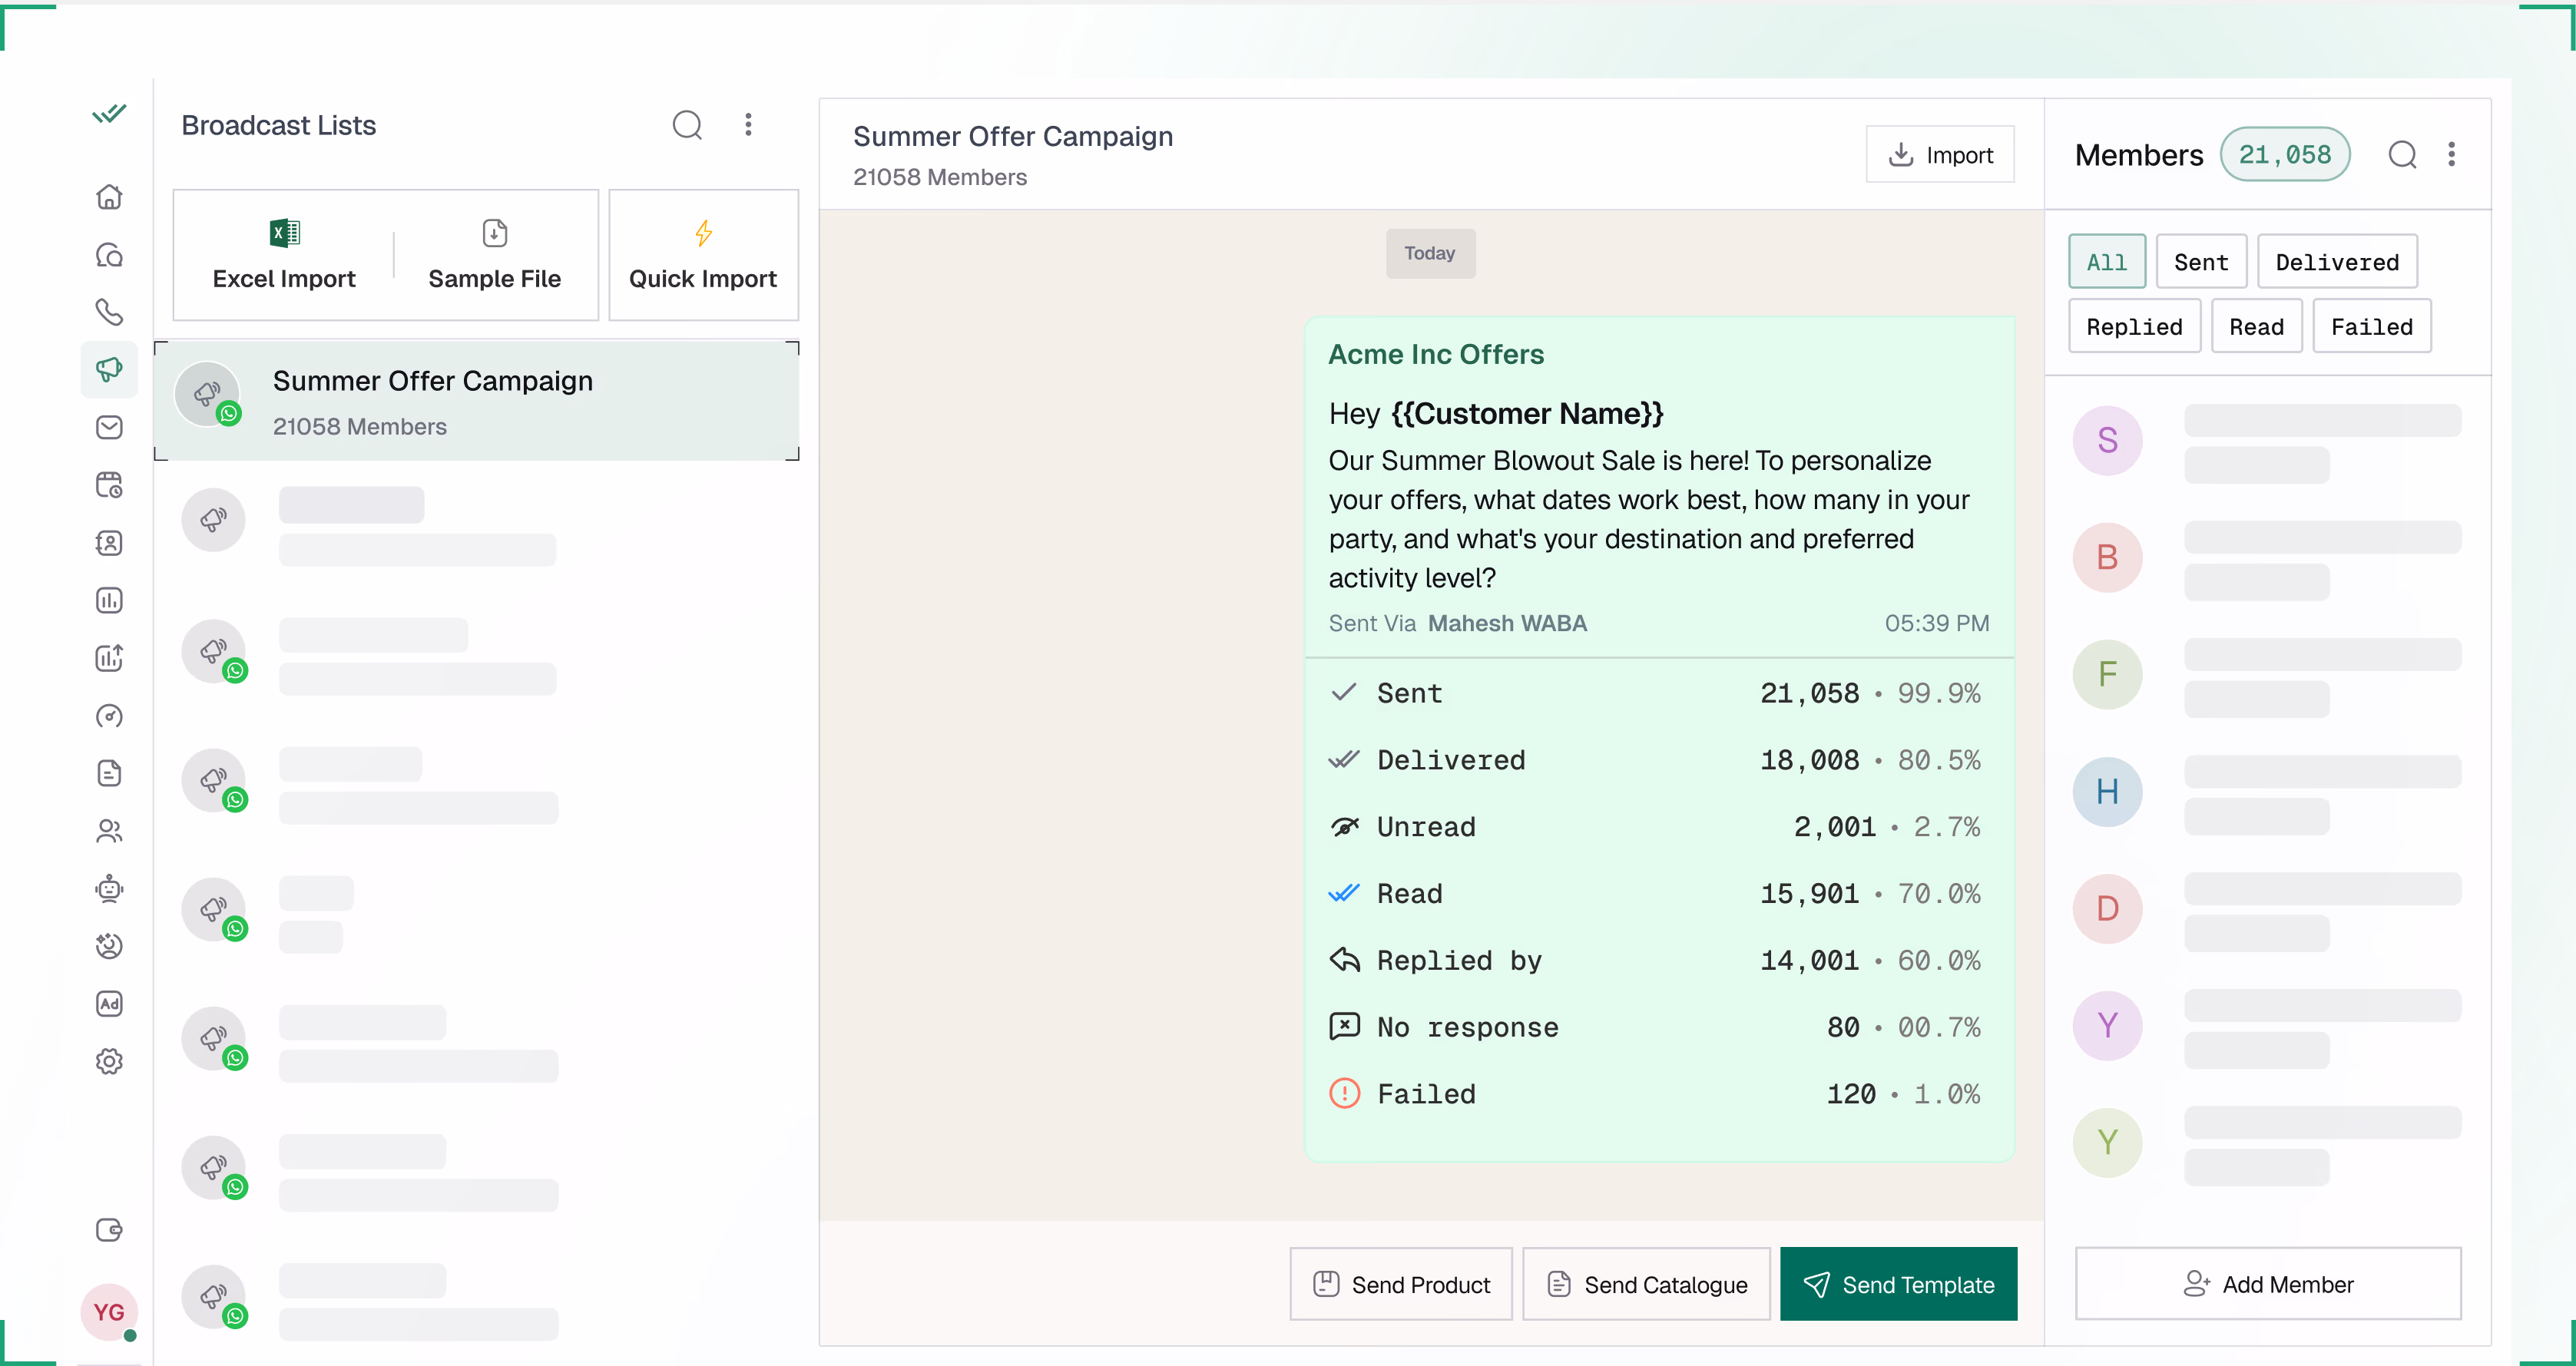Search broadcast lists with magnifier icon

pos(687,125)
